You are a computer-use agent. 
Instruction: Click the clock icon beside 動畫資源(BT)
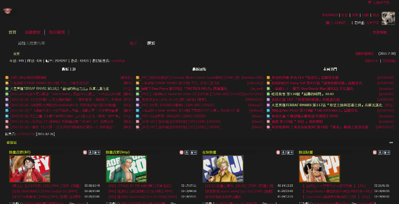[85, 152]
